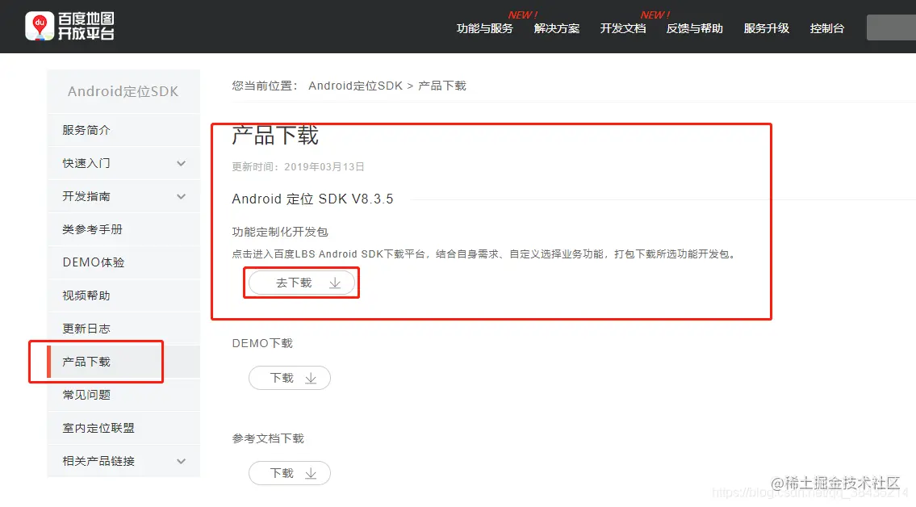Open 视频帮助 in the sidebar

123,295
